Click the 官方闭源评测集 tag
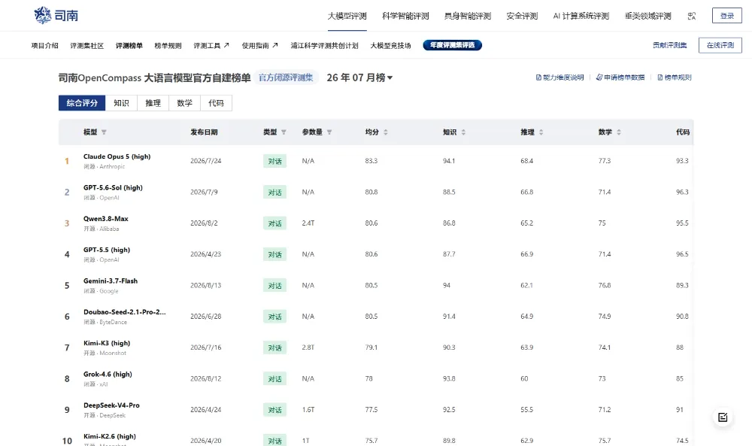The height and width of the screenshot is (446, 752). [x=286, y=77]
